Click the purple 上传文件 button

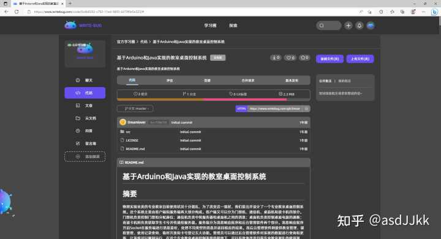pos(360,59)
